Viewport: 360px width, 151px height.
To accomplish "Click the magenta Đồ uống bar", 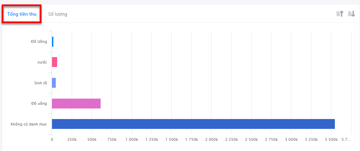I will tap(76, 103).
